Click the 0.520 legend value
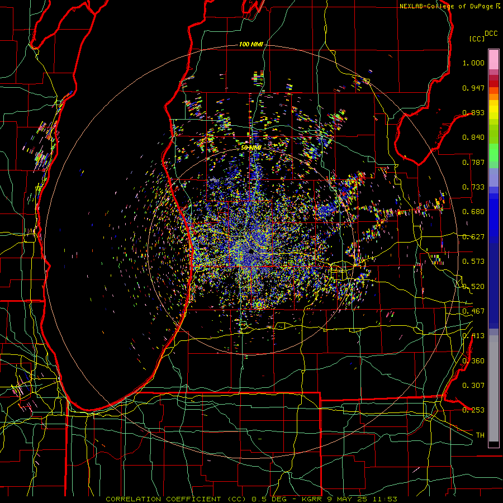Viewport: 503px width, 503px height. click(473, 287)
